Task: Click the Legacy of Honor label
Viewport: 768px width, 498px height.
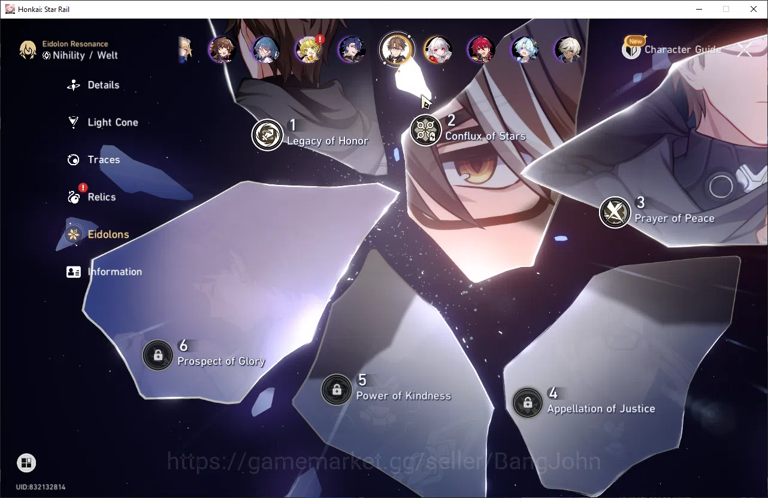Action: tap(328, 141)
